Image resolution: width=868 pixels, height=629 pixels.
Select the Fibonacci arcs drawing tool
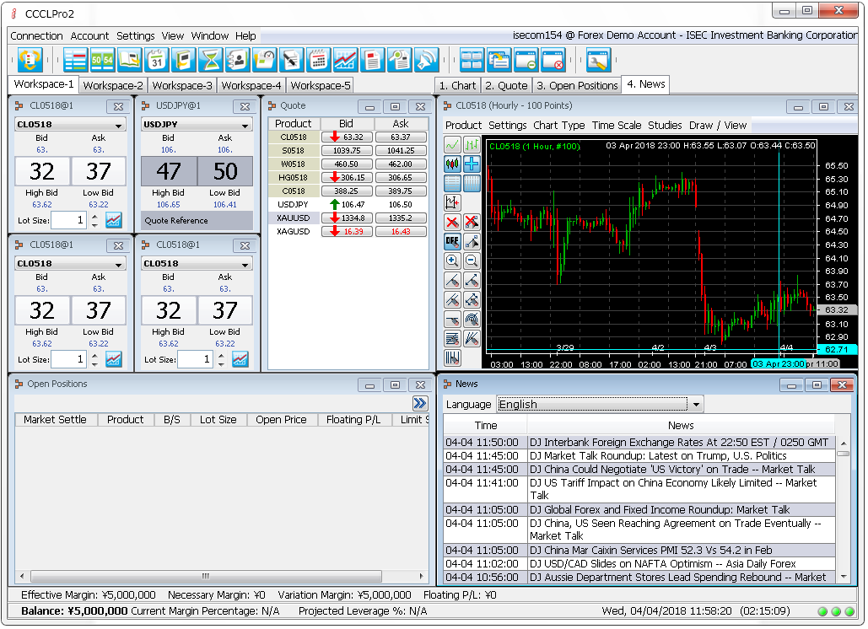[x=472, y=319]
